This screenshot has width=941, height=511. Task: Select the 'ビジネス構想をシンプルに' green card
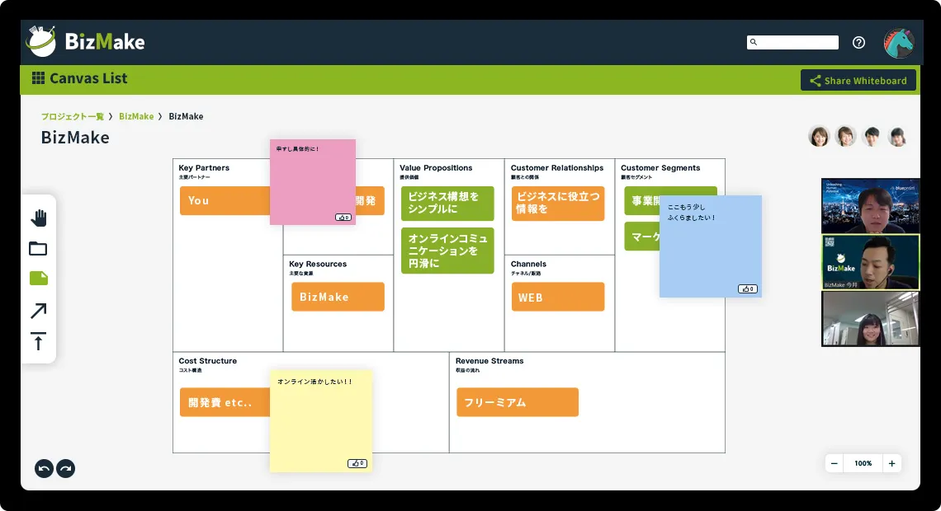pos(447,203)
